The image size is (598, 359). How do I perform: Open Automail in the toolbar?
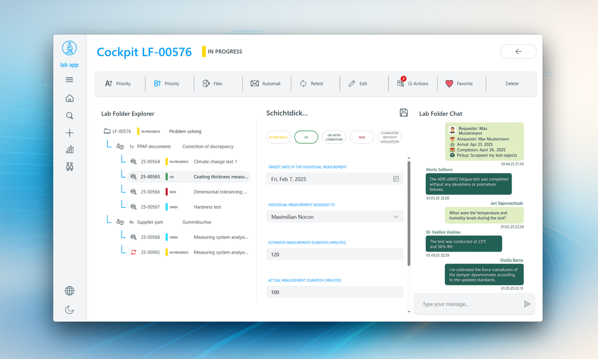265,84
